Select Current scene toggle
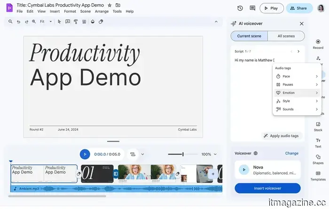This screenshot has width=329, height=209. tap(249, 36)
